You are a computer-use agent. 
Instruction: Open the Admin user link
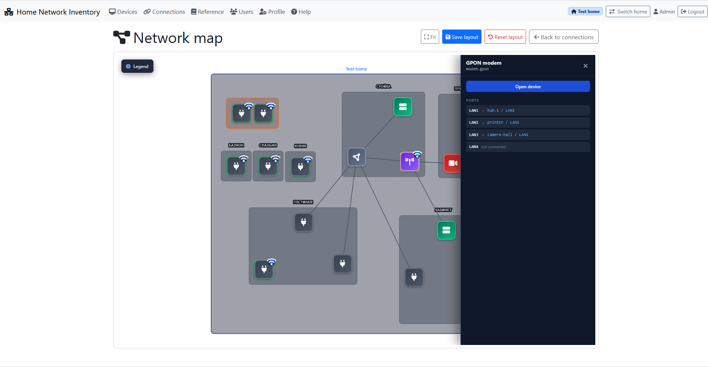click(664, 12)
